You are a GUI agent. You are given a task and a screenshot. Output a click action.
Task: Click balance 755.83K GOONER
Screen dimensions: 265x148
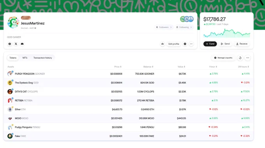tap(145, 74)
